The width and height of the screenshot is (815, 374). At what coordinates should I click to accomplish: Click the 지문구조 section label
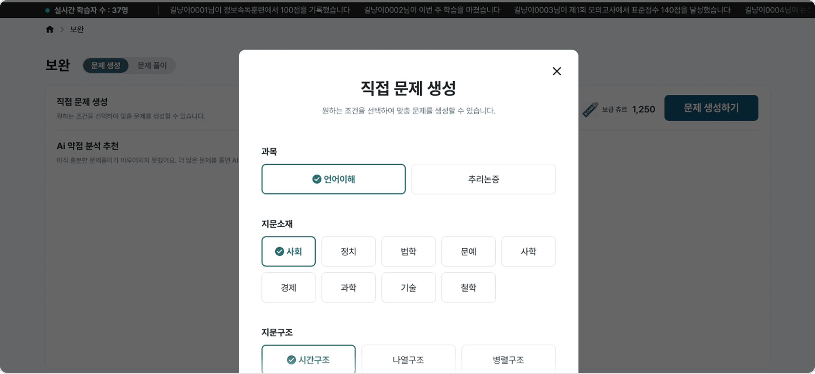277,332
